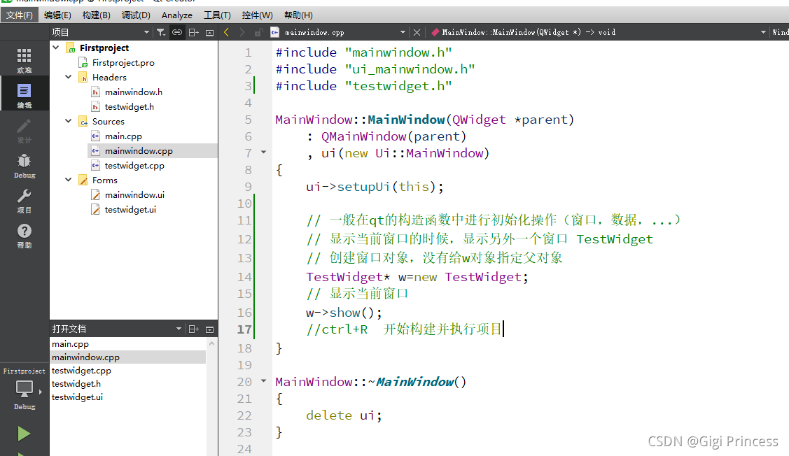Click the #include "testwidget.h" line
Image resolution: width=789 pixels, height=456 pixels.
point(363,86)
